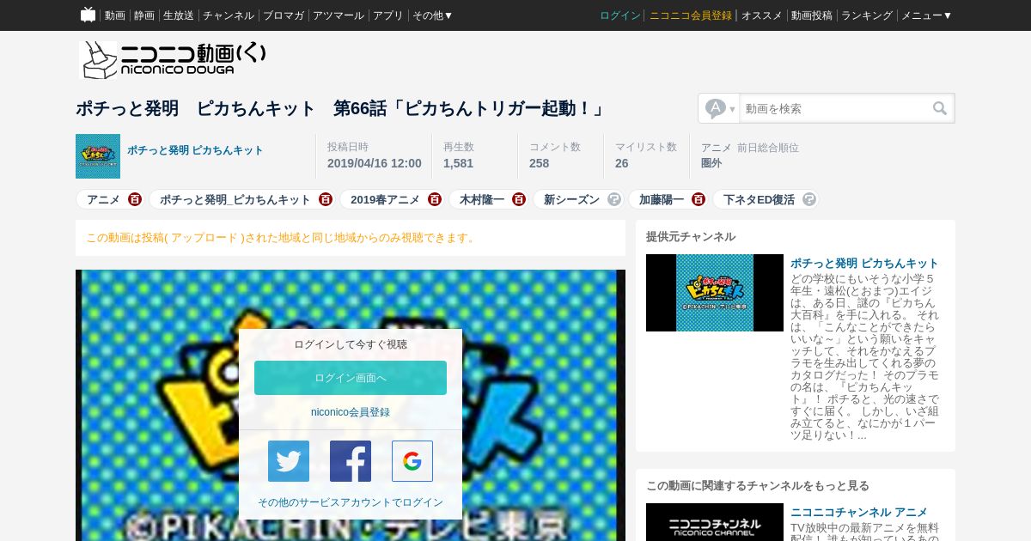This screenshot has height=541, width=1031.
Task: Open チャンネル in top navigation
Action: [x=229, y=15]
